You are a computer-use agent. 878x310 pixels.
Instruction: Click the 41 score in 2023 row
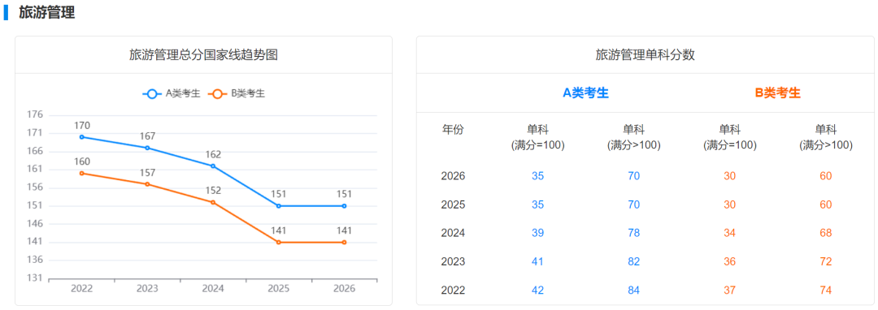click(x=537, y=261)
